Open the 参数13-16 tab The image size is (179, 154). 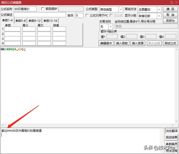[50, 21]
